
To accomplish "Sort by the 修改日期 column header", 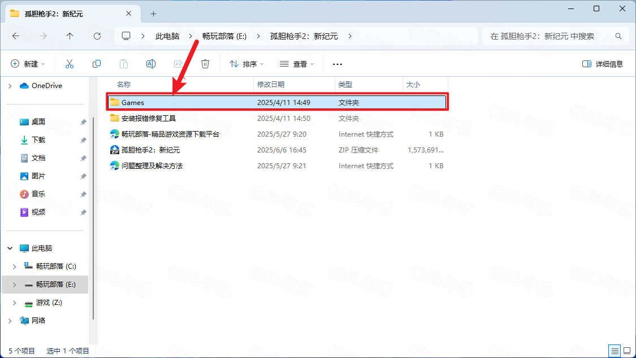I will (271, 84).
